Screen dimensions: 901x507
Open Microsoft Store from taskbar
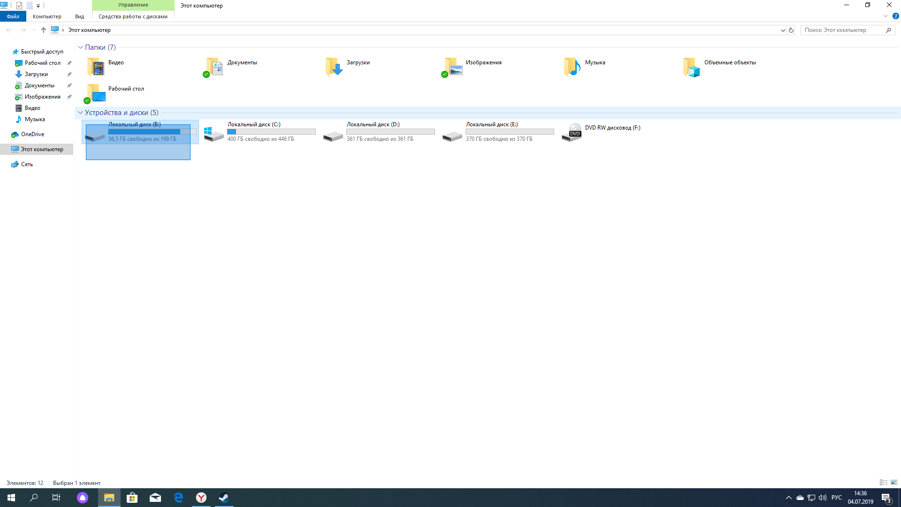click(x=132, y=498)
